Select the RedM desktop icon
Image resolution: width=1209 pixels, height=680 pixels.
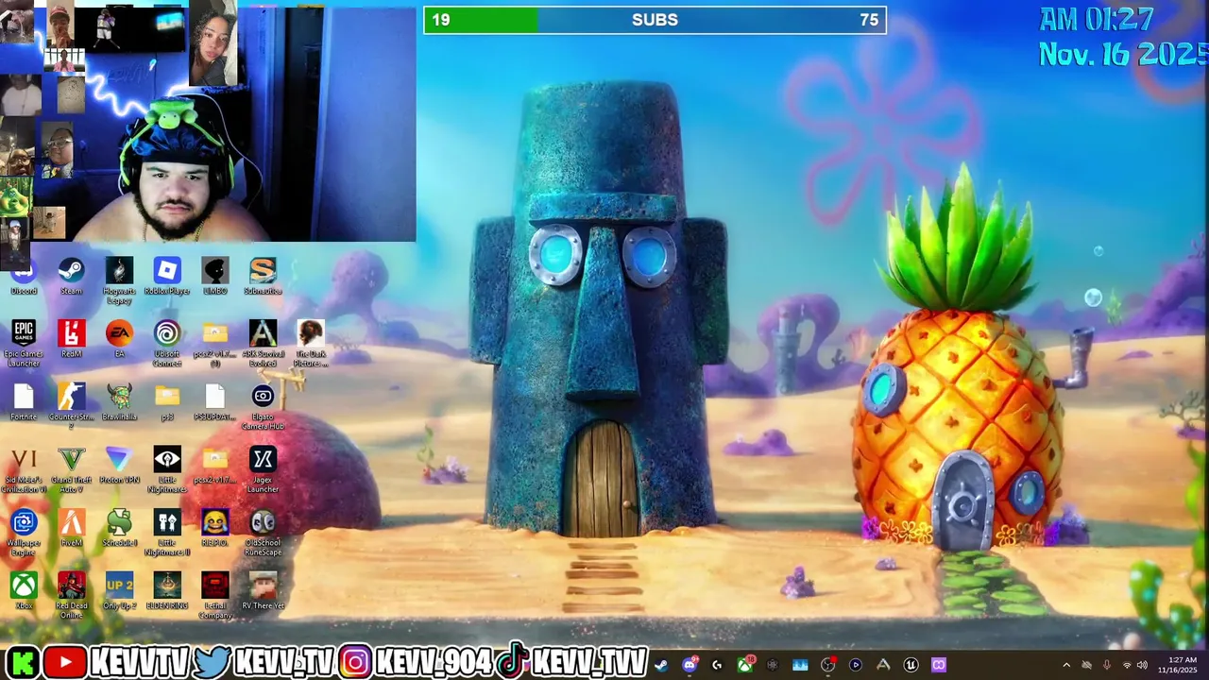point(72,340)
